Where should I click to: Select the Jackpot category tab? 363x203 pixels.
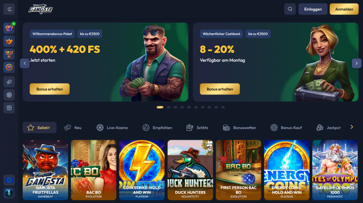coord(329,128)
